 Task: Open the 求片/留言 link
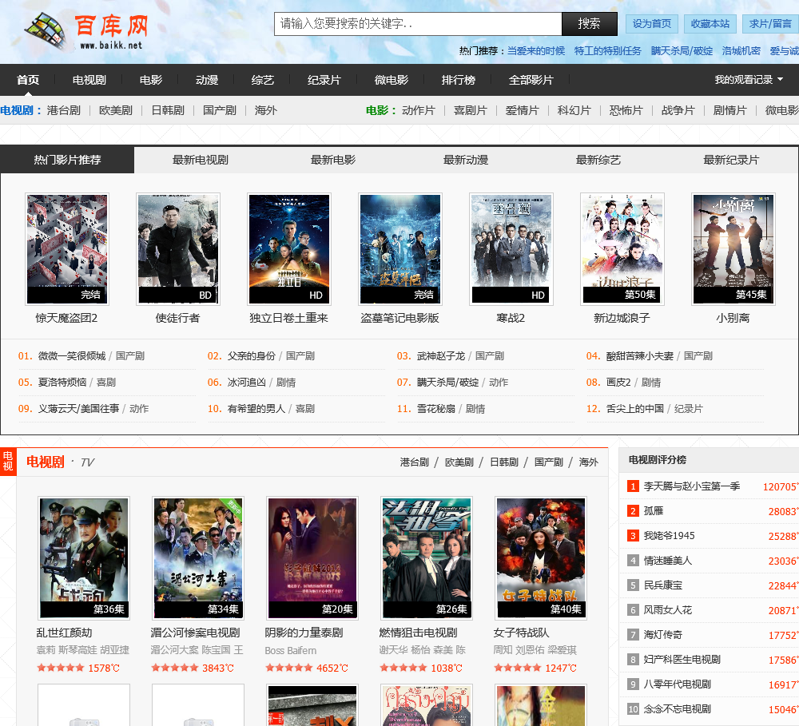point(770,24)
